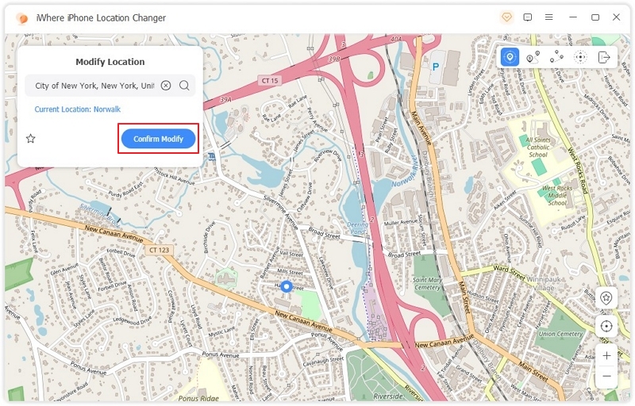Click into the location search field
Image resolution: width=635 pixels, height=406 pixels.
click(x=94, y=86)
